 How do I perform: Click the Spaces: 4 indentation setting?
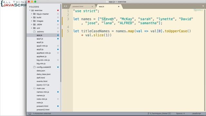coord(180,113)
